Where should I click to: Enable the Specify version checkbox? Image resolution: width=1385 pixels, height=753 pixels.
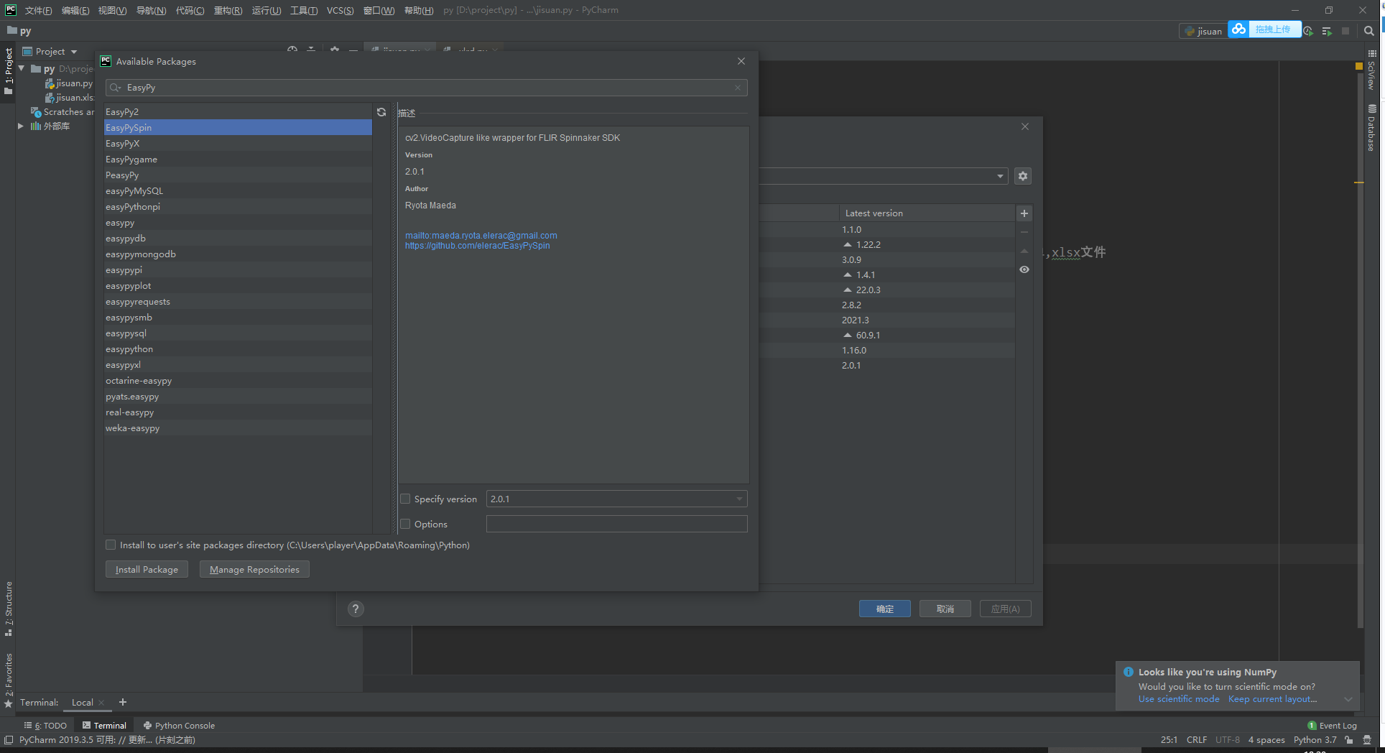[x=406, y=499]
